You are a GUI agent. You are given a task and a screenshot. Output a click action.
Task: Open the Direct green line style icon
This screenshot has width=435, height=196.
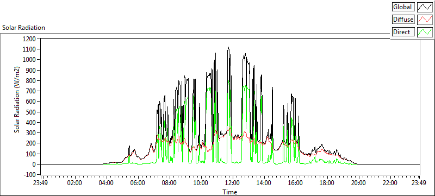(x=425, y=32)
